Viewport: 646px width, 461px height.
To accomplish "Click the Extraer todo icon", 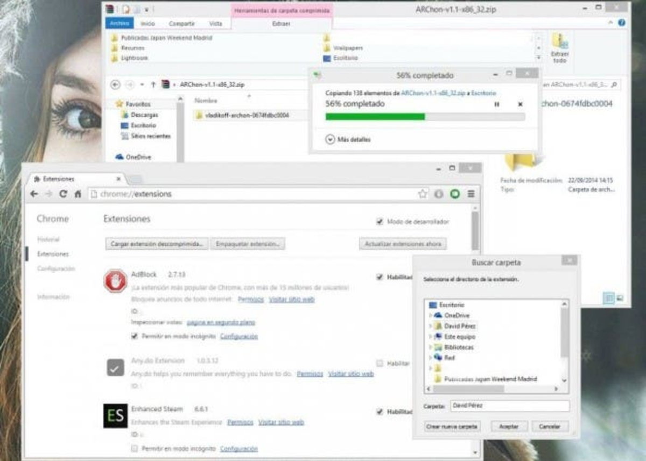I will point(559,46).
